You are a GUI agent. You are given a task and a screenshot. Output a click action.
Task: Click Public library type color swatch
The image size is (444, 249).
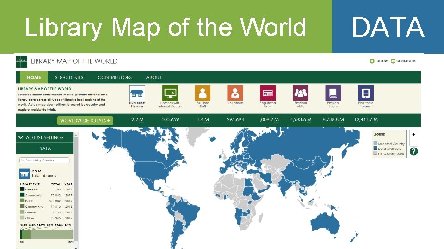tap(22, 201)
